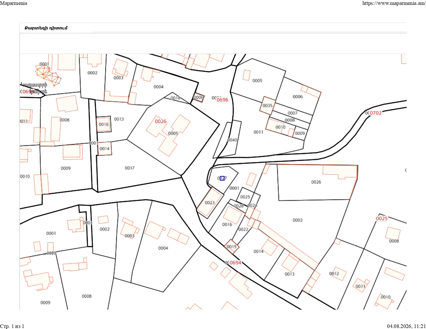Select parcel 0040 on the map

[232, 140]
